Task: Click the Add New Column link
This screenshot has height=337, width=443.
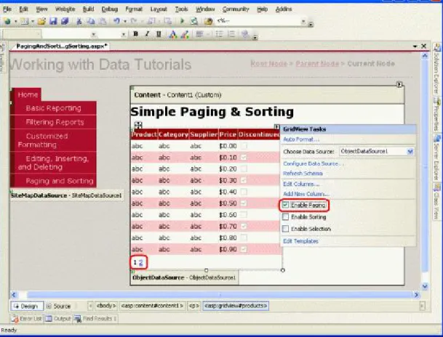Action: pyautogui.click(x=306, y=194)
